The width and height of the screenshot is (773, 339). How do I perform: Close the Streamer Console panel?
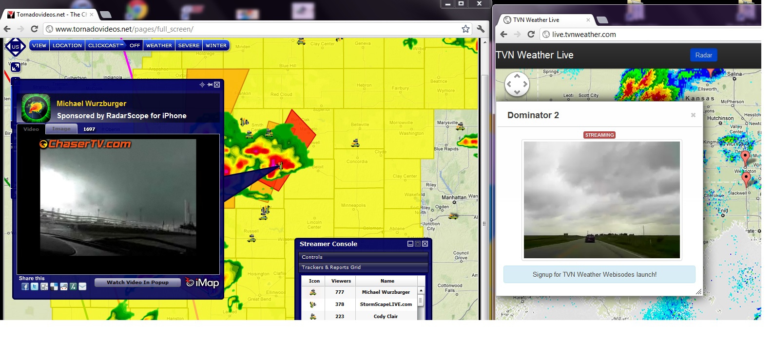coord(425,244)
